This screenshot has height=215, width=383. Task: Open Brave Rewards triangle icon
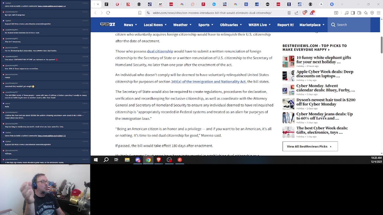[312, 13]
